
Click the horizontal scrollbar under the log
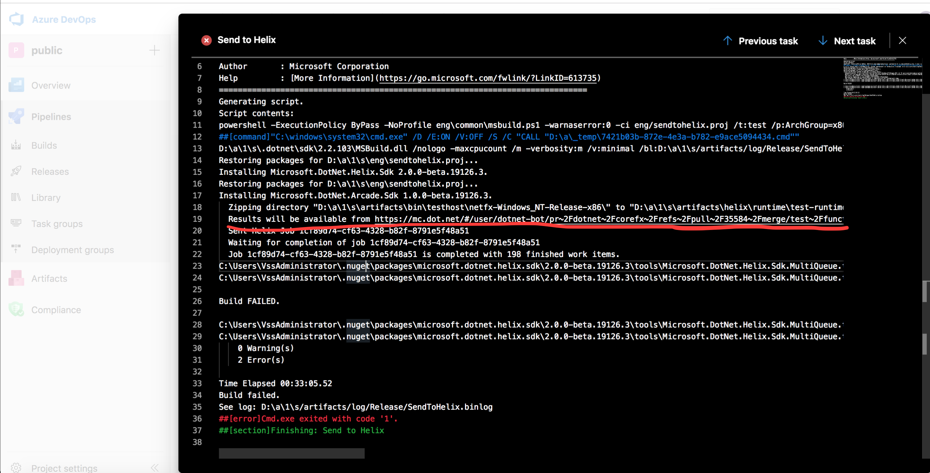tap(291, 453)
